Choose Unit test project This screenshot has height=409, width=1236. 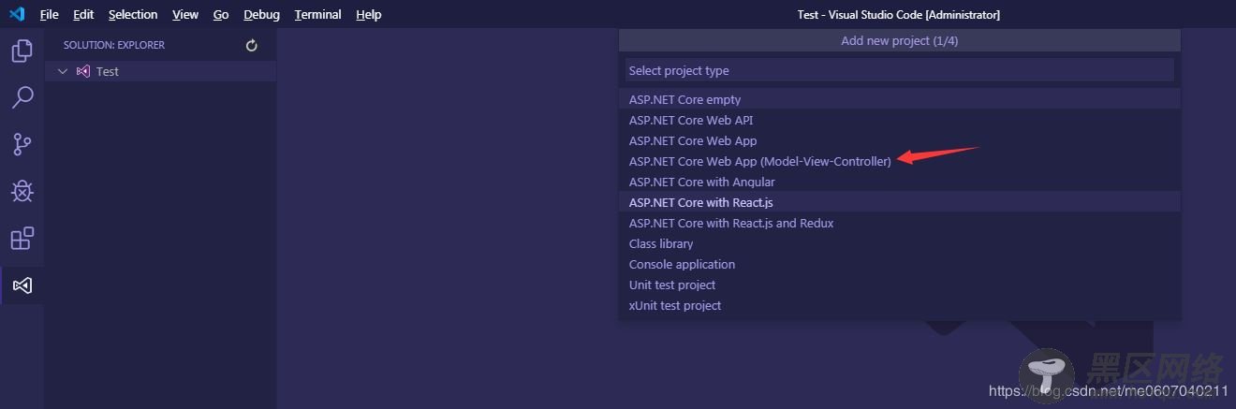point(899,285)
